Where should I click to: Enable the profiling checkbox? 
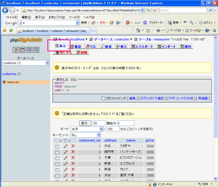103,98
